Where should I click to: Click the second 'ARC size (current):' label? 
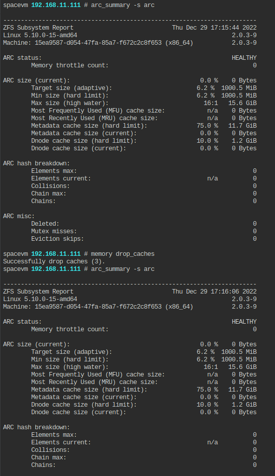(36, 344)
